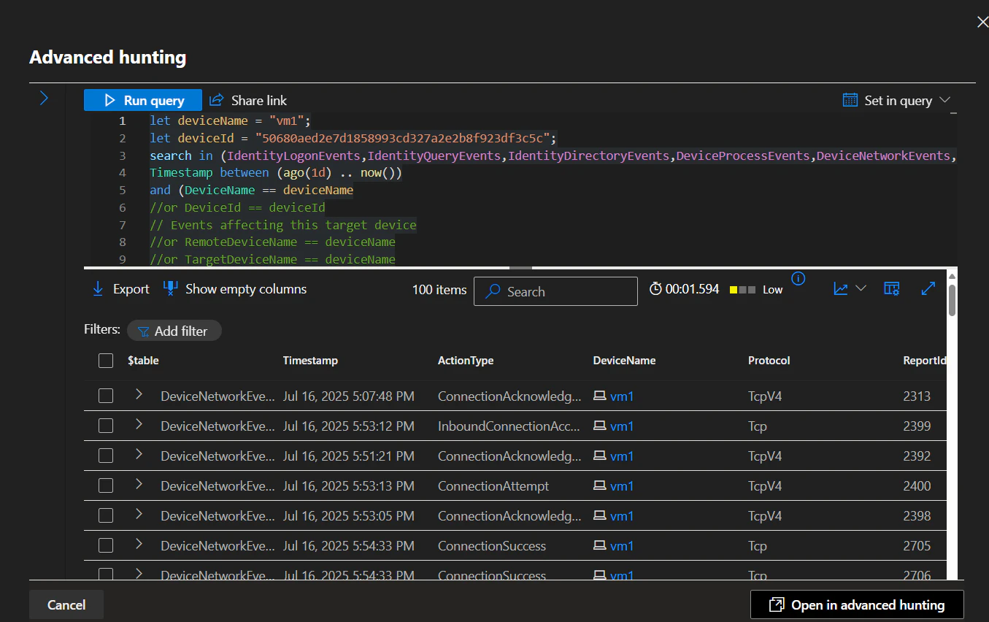Click the calendar icon beside Set in query
The image size is (989, 622).
point(850,101)
